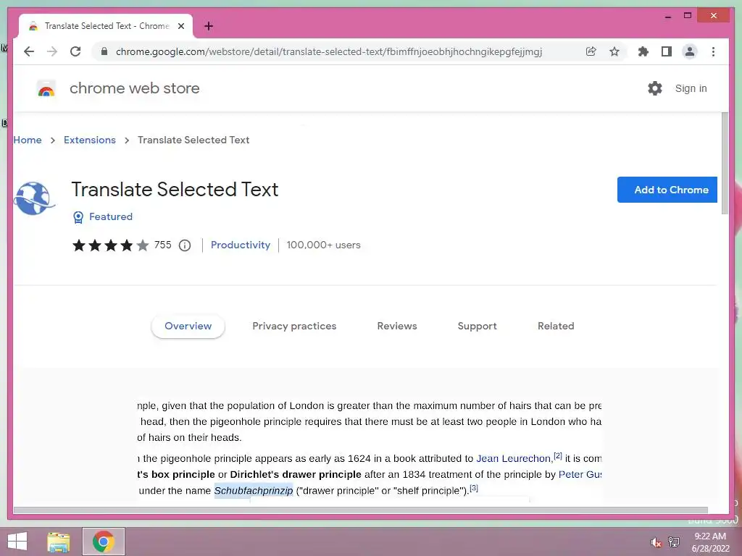Switch to the Reviews tab
Viewport: 742px width, 556px height.
(x=397, y=326)
